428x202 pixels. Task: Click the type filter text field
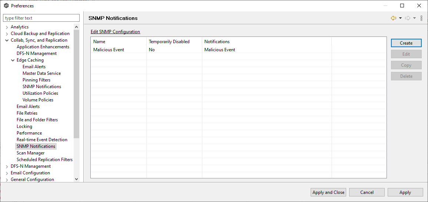click(41, 18)
